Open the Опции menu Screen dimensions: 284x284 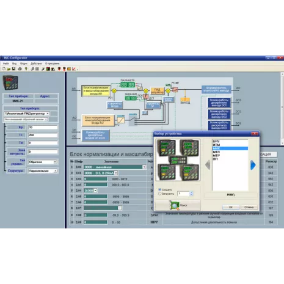[x=24, y=64]
